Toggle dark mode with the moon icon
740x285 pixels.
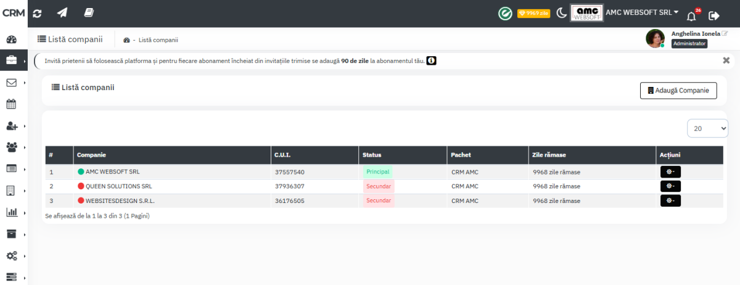pyautogui.click(x=561, y=13)
